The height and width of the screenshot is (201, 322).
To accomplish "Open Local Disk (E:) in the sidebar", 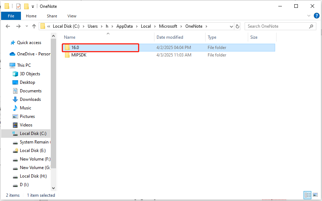I will tap(29, 151).
